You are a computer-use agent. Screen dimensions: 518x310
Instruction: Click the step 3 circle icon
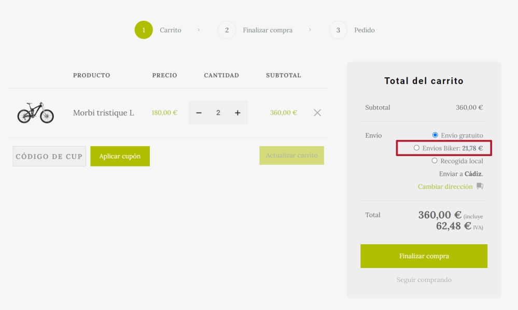tap(338, 30)
